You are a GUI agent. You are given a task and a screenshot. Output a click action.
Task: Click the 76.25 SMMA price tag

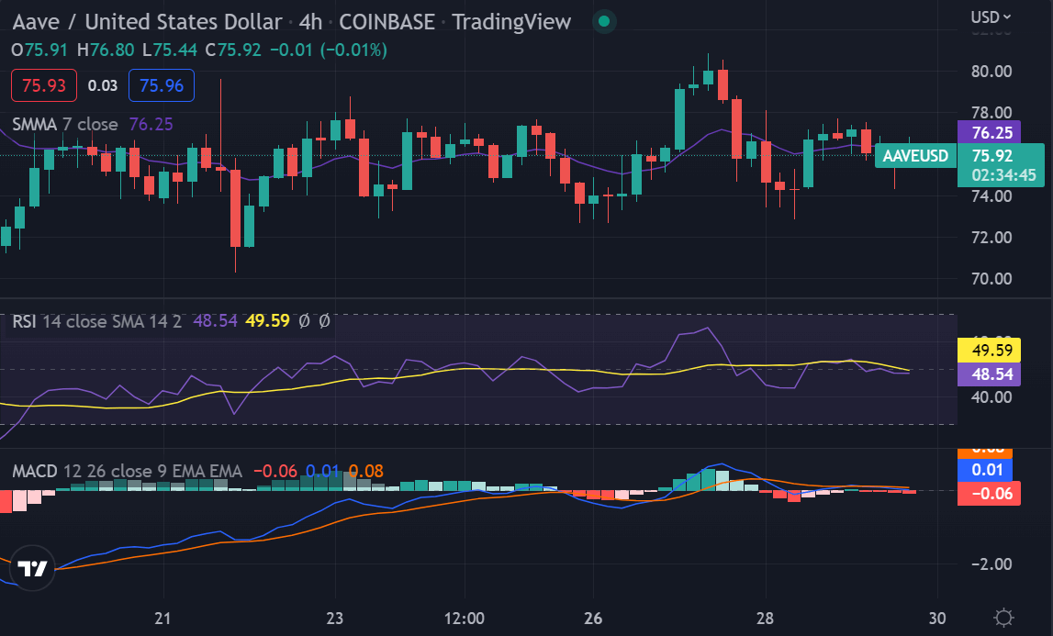(991, 132)
